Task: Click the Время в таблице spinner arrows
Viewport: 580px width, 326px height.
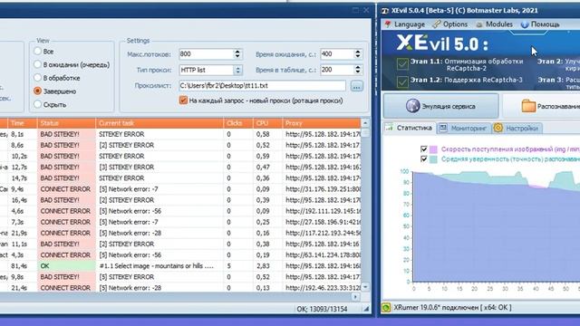Action: [x=358, y=70]
